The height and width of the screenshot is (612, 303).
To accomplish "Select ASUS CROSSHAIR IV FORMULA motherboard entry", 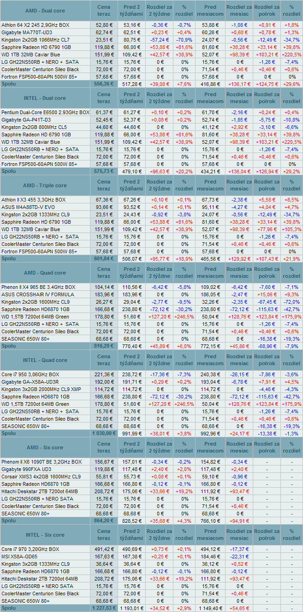I will pos(38,294).
